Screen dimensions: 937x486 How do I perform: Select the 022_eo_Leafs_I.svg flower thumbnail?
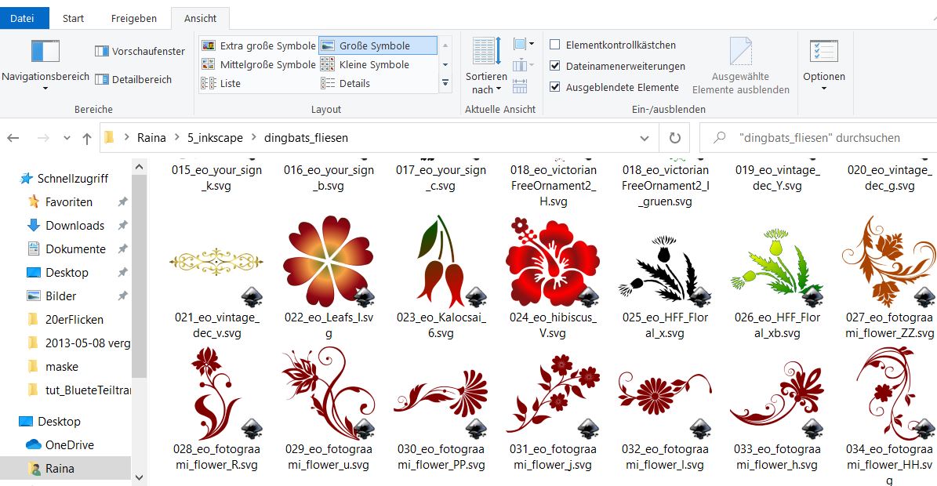tap(328, 261)
